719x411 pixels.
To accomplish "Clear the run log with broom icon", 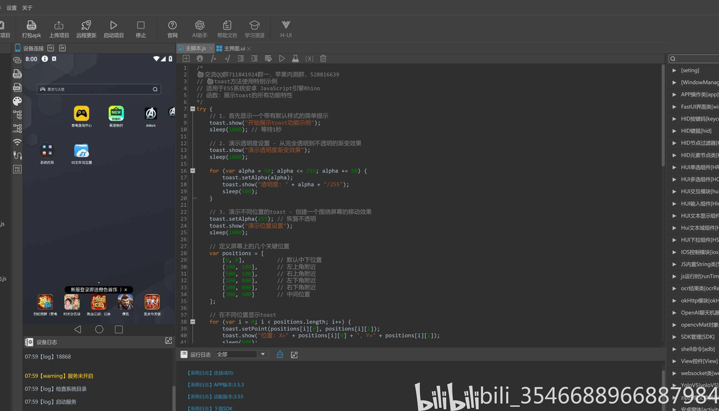I will (280, 355).
